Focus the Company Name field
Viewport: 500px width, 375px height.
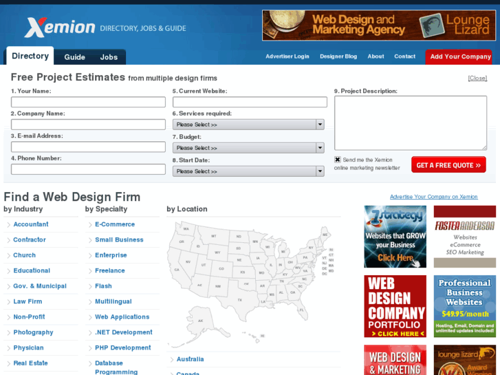click(88, 125)
